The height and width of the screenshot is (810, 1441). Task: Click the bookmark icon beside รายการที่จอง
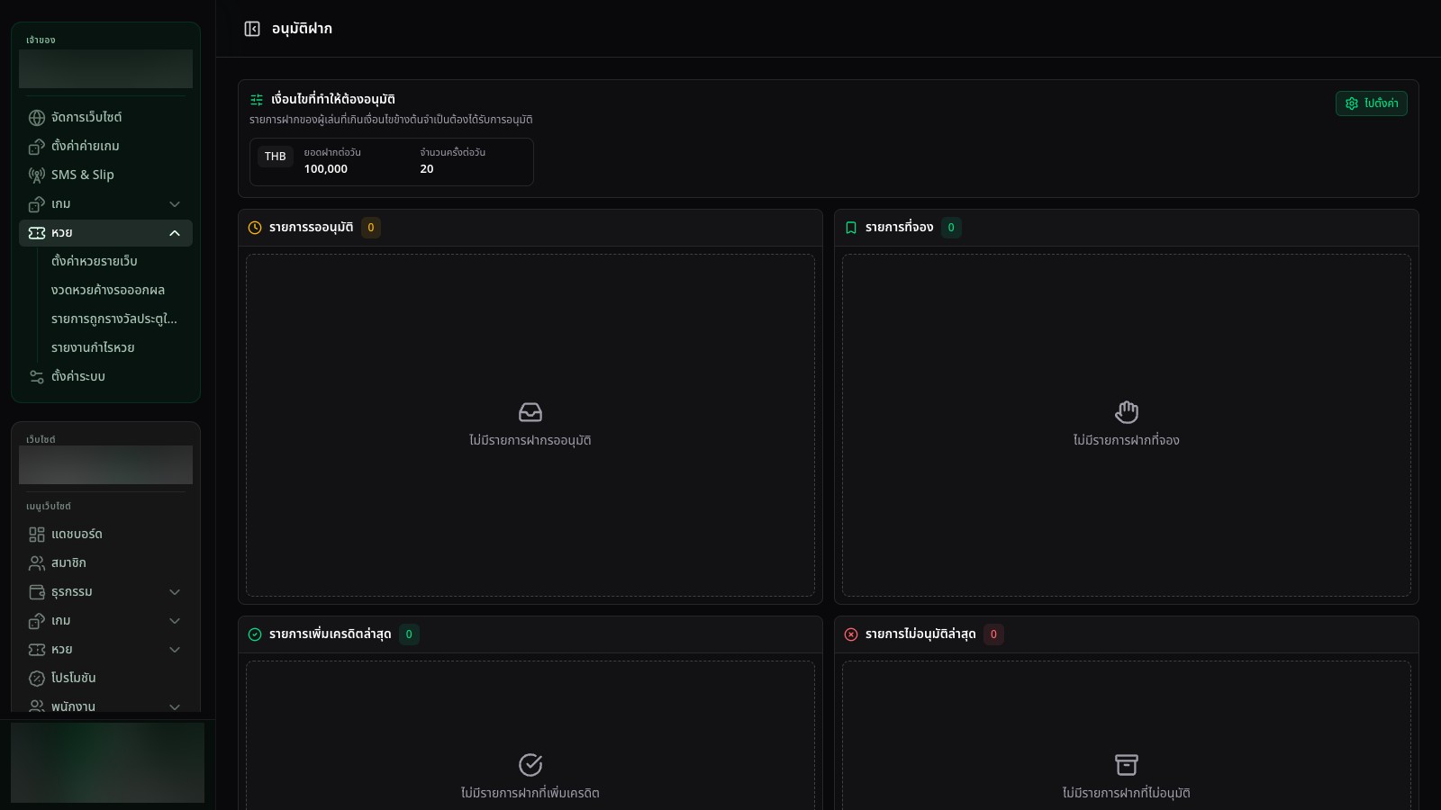pyautogui.click(x=851, y=228)
